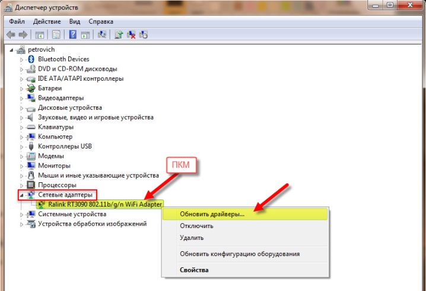Viewport: 426px width, 291px height.
Task: Expand the Клавиатуры node
Action: (22, 127)
